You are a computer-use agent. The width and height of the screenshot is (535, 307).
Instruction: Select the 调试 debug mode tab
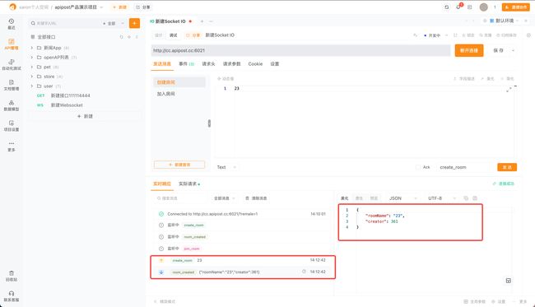[x=174, y=35]
